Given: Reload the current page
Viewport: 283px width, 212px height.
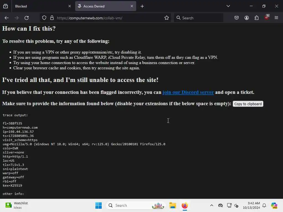Looking at the screenshot, I should click(x=27, y=18).
